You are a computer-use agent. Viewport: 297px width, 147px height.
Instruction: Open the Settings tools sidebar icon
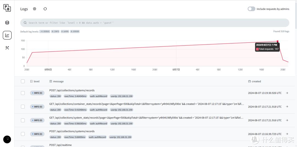7,48
